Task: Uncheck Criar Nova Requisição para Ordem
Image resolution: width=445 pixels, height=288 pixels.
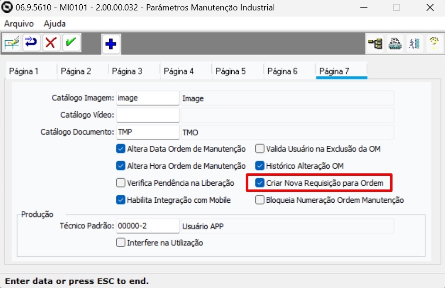Action: pyautogui.click(x=260, y=183)
